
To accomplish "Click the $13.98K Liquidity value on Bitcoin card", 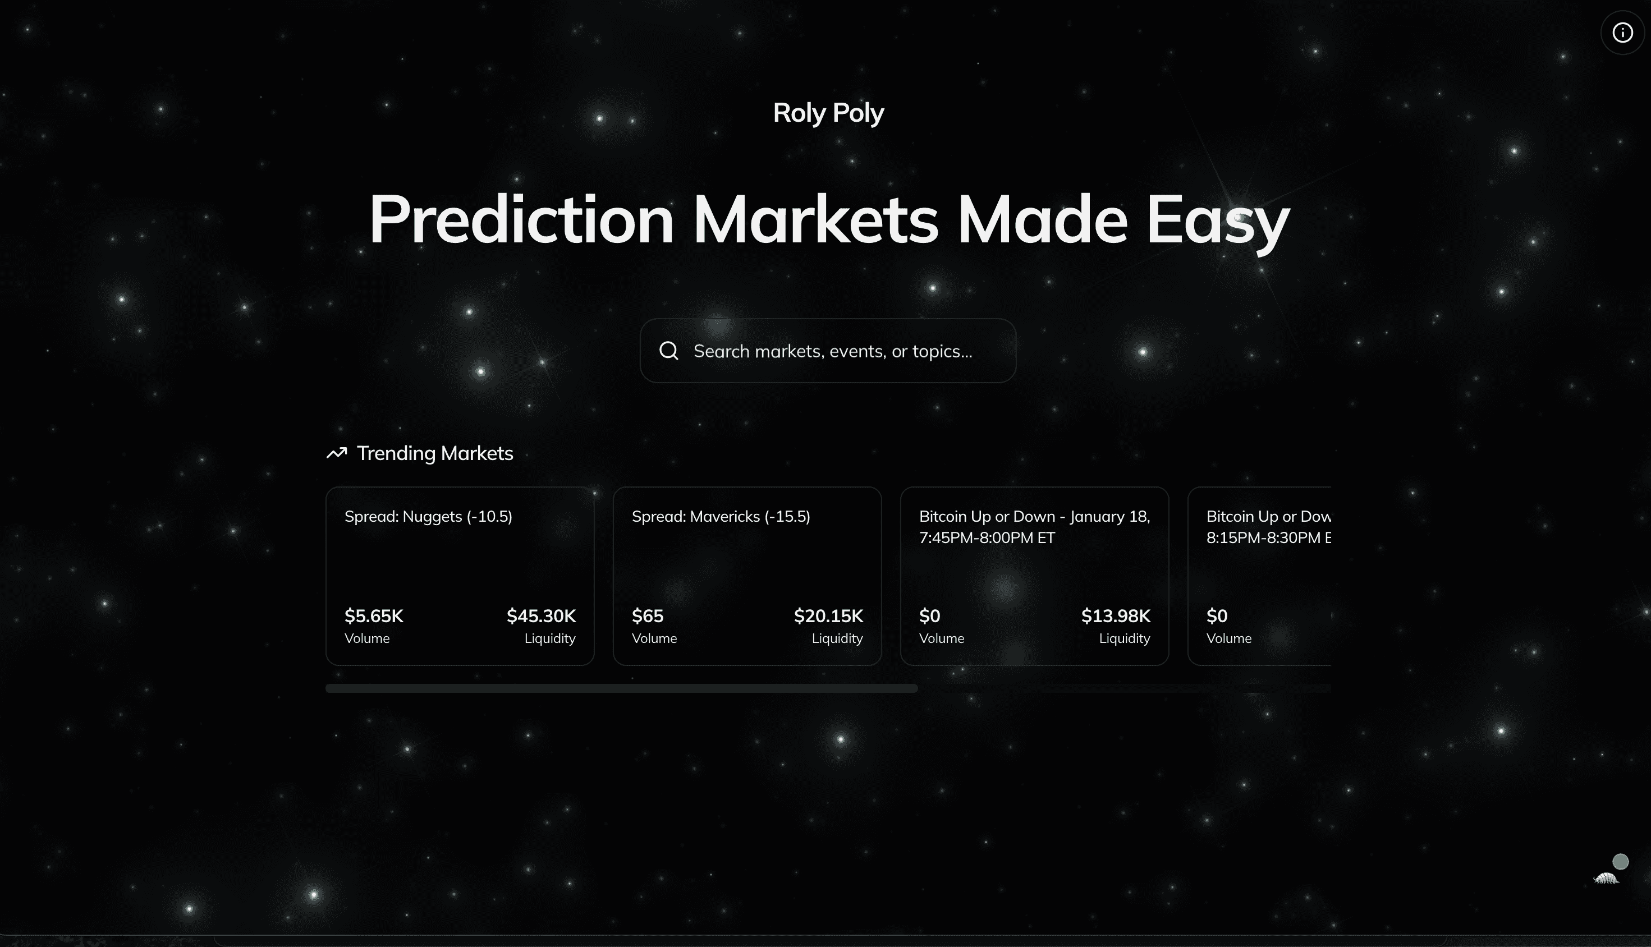I will click(x=1116, y=615).
